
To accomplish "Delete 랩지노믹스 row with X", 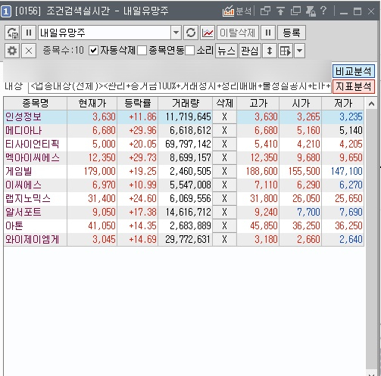I will (224, 198).
